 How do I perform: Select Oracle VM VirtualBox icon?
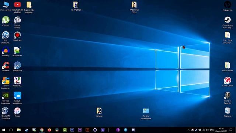(6, 113)
